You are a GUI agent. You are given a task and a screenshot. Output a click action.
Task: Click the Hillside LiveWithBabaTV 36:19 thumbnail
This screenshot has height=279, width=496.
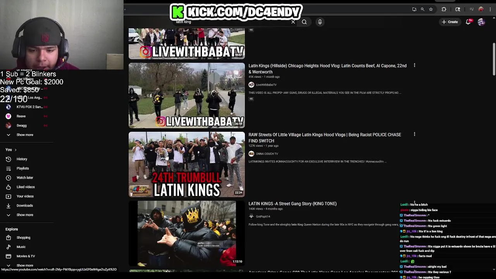pyautogui.click(x=187, y=95)
